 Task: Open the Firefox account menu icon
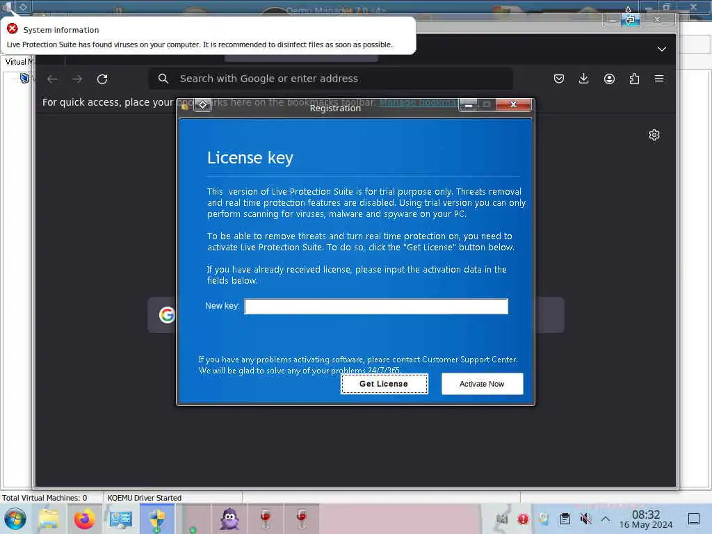tap(609, 79)
